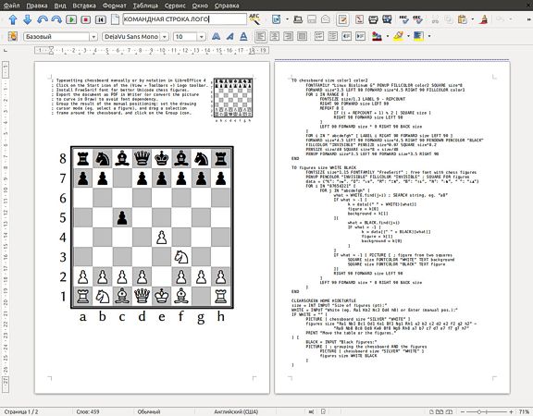Image resolution: width=533 pixels, height=416 pixels.
Task: Click the Font color icon
Action: tap(377, 36)
